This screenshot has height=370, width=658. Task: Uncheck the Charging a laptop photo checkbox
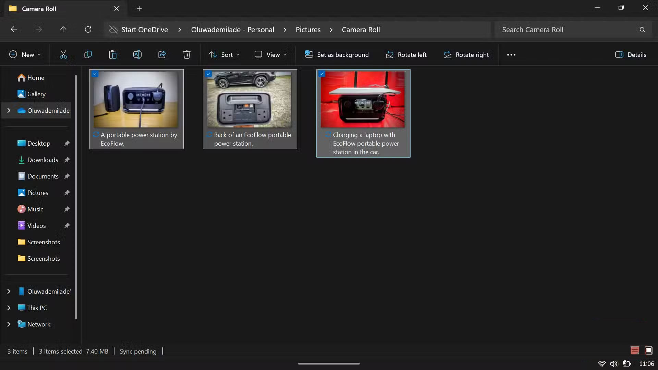click(x=322, y=74)
